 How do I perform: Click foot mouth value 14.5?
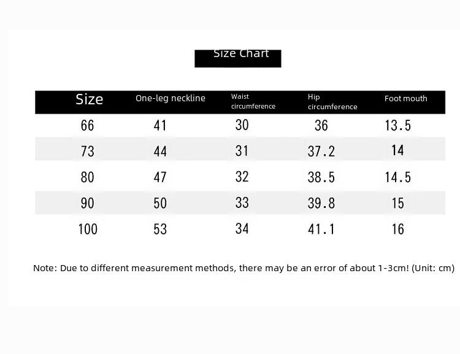[x=398, y=177]
